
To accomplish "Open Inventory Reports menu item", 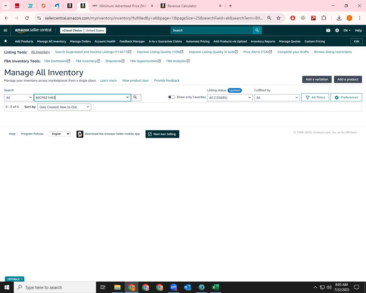I will (263, 41).
